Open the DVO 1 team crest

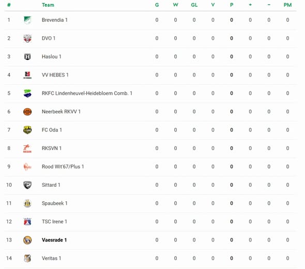[27, 38]
